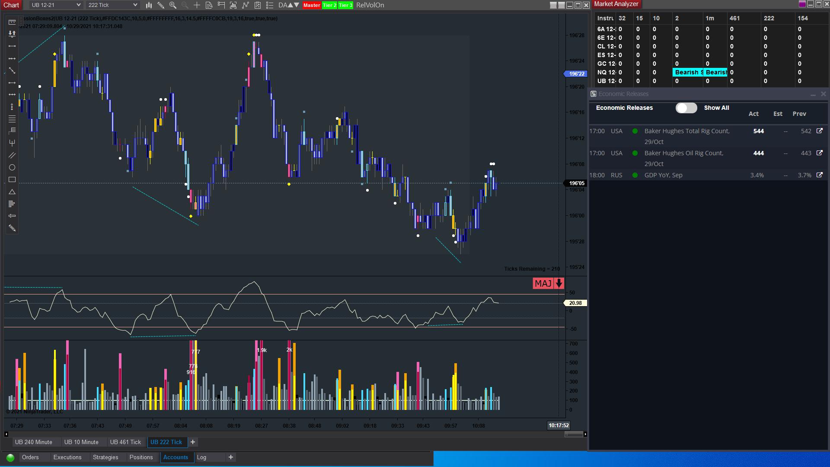This screenshot has height=467, width=830.
Task: Select the Pencil freehand tool at toolbar bottom
Action: (12, 228)
